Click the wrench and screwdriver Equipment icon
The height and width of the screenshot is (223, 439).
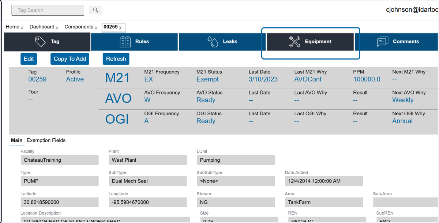point(294,42)
